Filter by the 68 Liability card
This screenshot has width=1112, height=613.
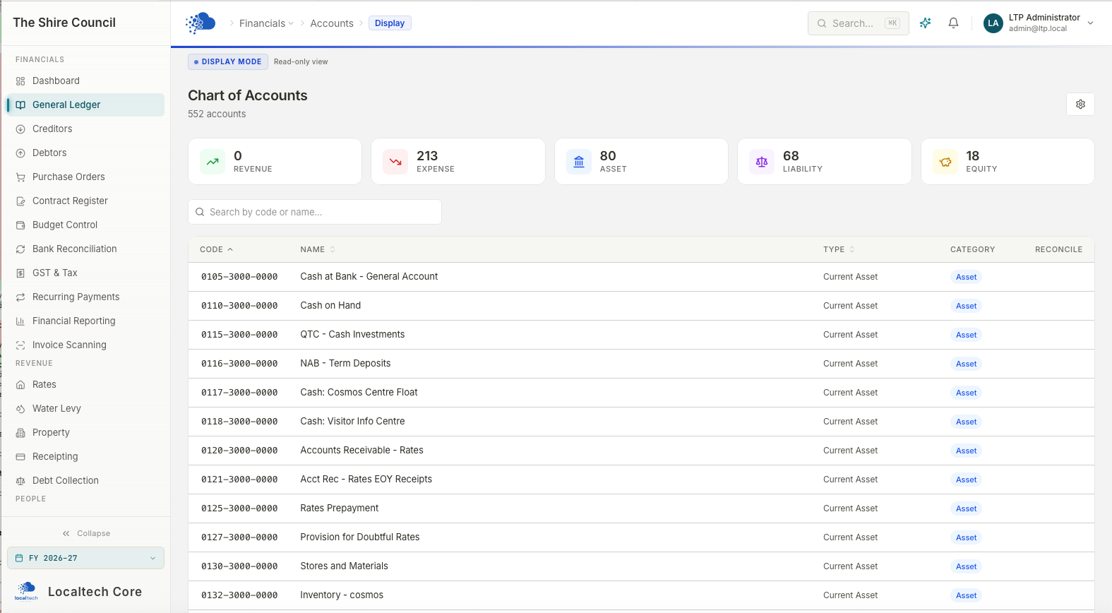click(825, 162)
